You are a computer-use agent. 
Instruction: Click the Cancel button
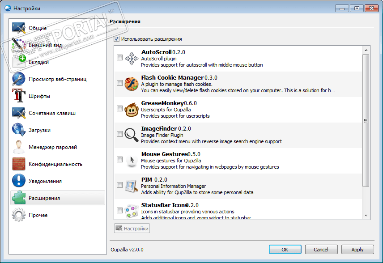pos(321,249)
